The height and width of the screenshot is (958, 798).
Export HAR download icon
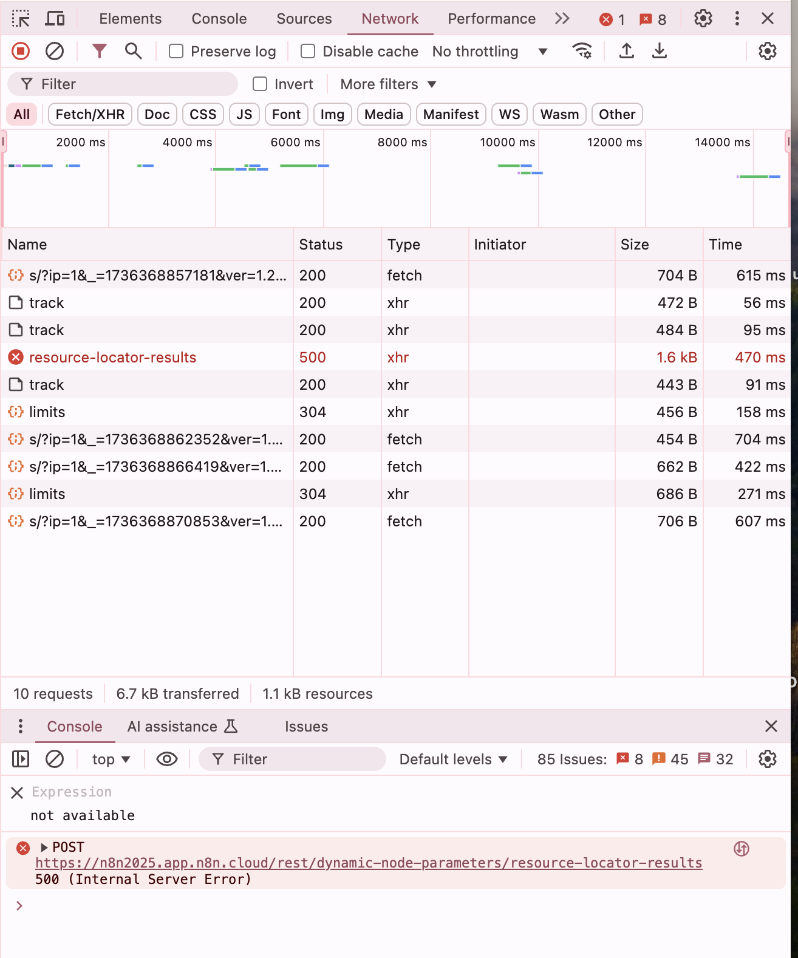pyautogui.click(x=660, y=52)
